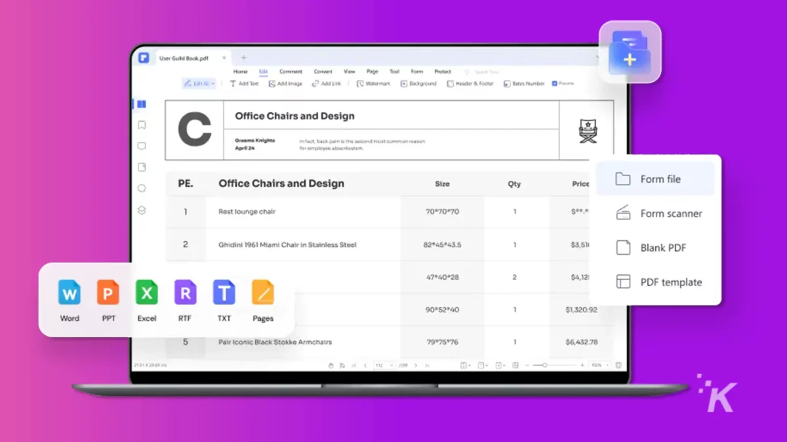Click the zoom out minus button
This screenshot has height=442, width=787.
click(527, 365)
